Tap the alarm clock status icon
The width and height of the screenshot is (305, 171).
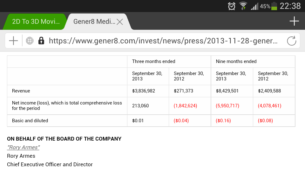point(232,6)
